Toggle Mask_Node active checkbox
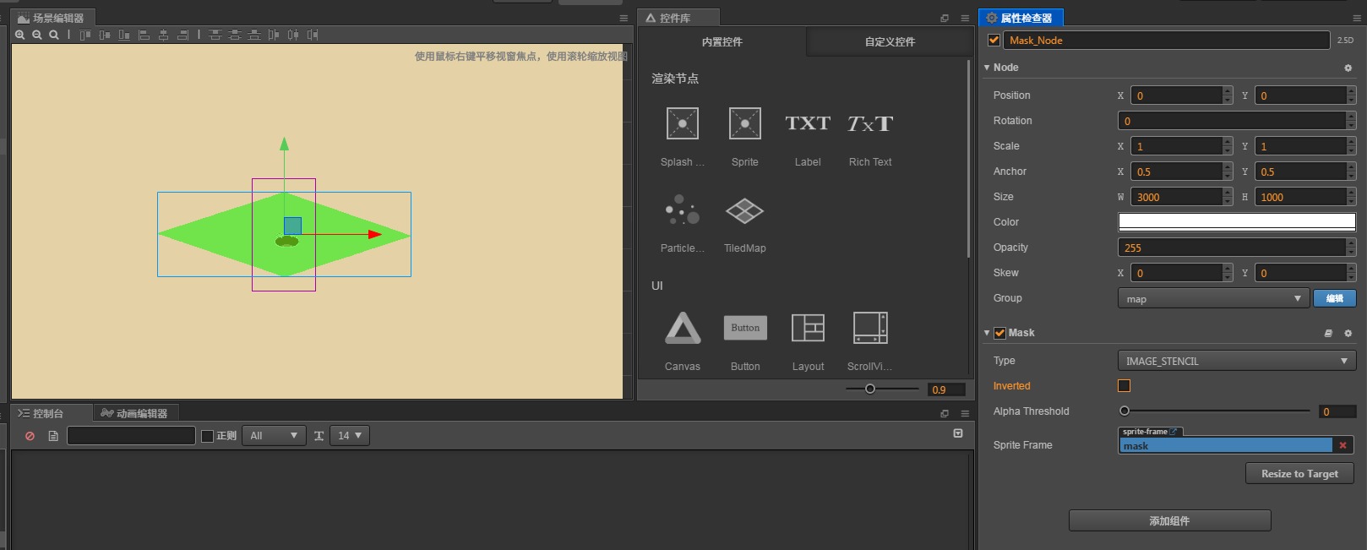Image resolution: width=1367 pixels, height=550 pixels. 994,40
